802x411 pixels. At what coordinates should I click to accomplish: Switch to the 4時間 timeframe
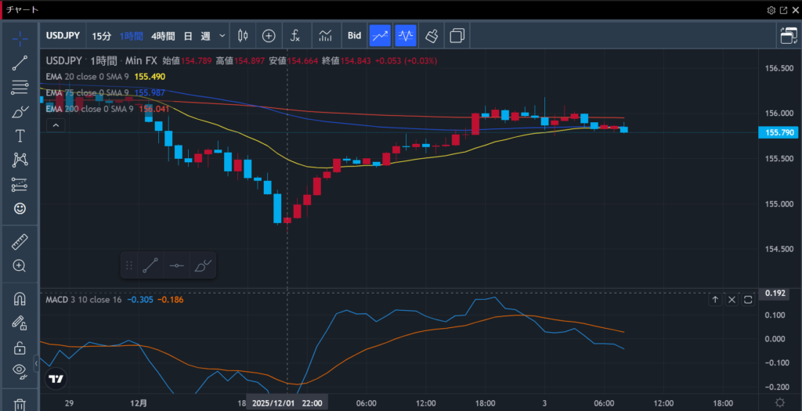[x=164, y=36]
